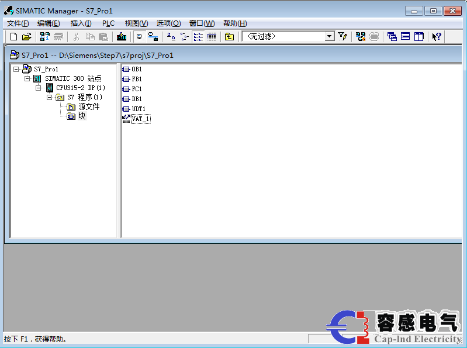Switch to large icons view
Screen dimensions: 467x348
[x=171, y=37]
